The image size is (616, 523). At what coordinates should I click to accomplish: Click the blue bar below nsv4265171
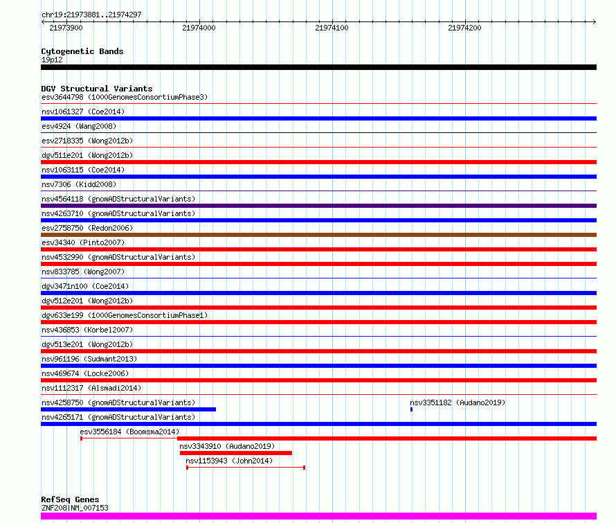pos(318,424)
